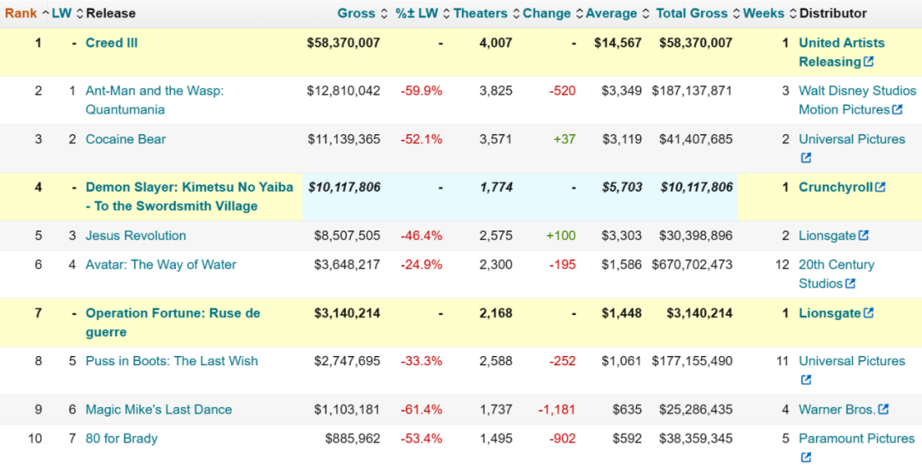The image size is (922, 472).
Task: Click external link icon in Operation Fortune row
Action: (x=868, y=314)
